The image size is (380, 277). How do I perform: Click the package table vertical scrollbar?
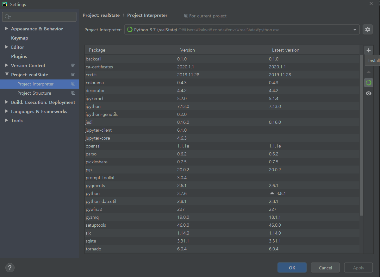pyautogui.click(x=362, y=135)
